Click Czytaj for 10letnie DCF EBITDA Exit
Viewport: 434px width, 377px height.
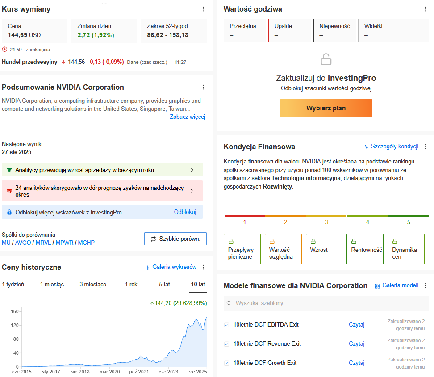click(356, 324)
